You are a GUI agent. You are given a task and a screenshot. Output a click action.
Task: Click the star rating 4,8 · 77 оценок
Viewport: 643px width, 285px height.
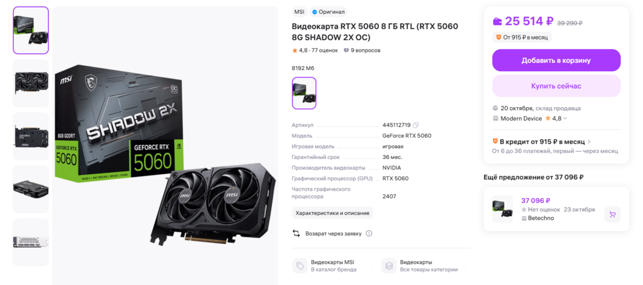click(x=315, y=51)
